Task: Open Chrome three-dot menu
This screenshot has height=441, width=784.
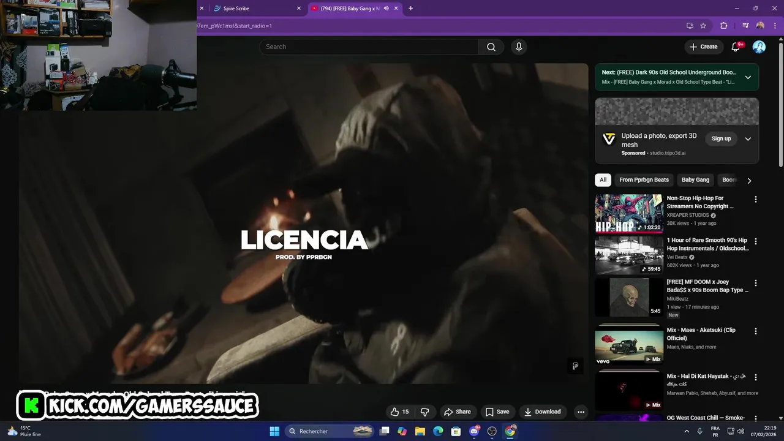Action: 775,26
